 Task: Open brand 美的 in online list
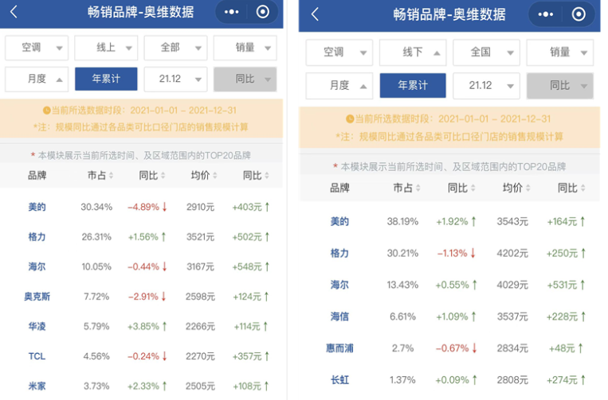[37, 207]
